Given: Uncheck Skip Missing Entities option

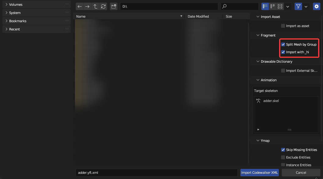Looking at the screenshot, I should [x=283, y=150].
